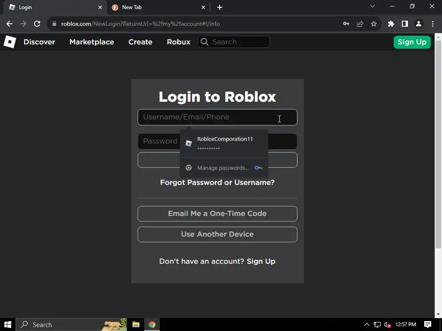The height and width of the screenshot is (331, 442).
Task: Click the browser forward arrow
Action: click(23, 24)
